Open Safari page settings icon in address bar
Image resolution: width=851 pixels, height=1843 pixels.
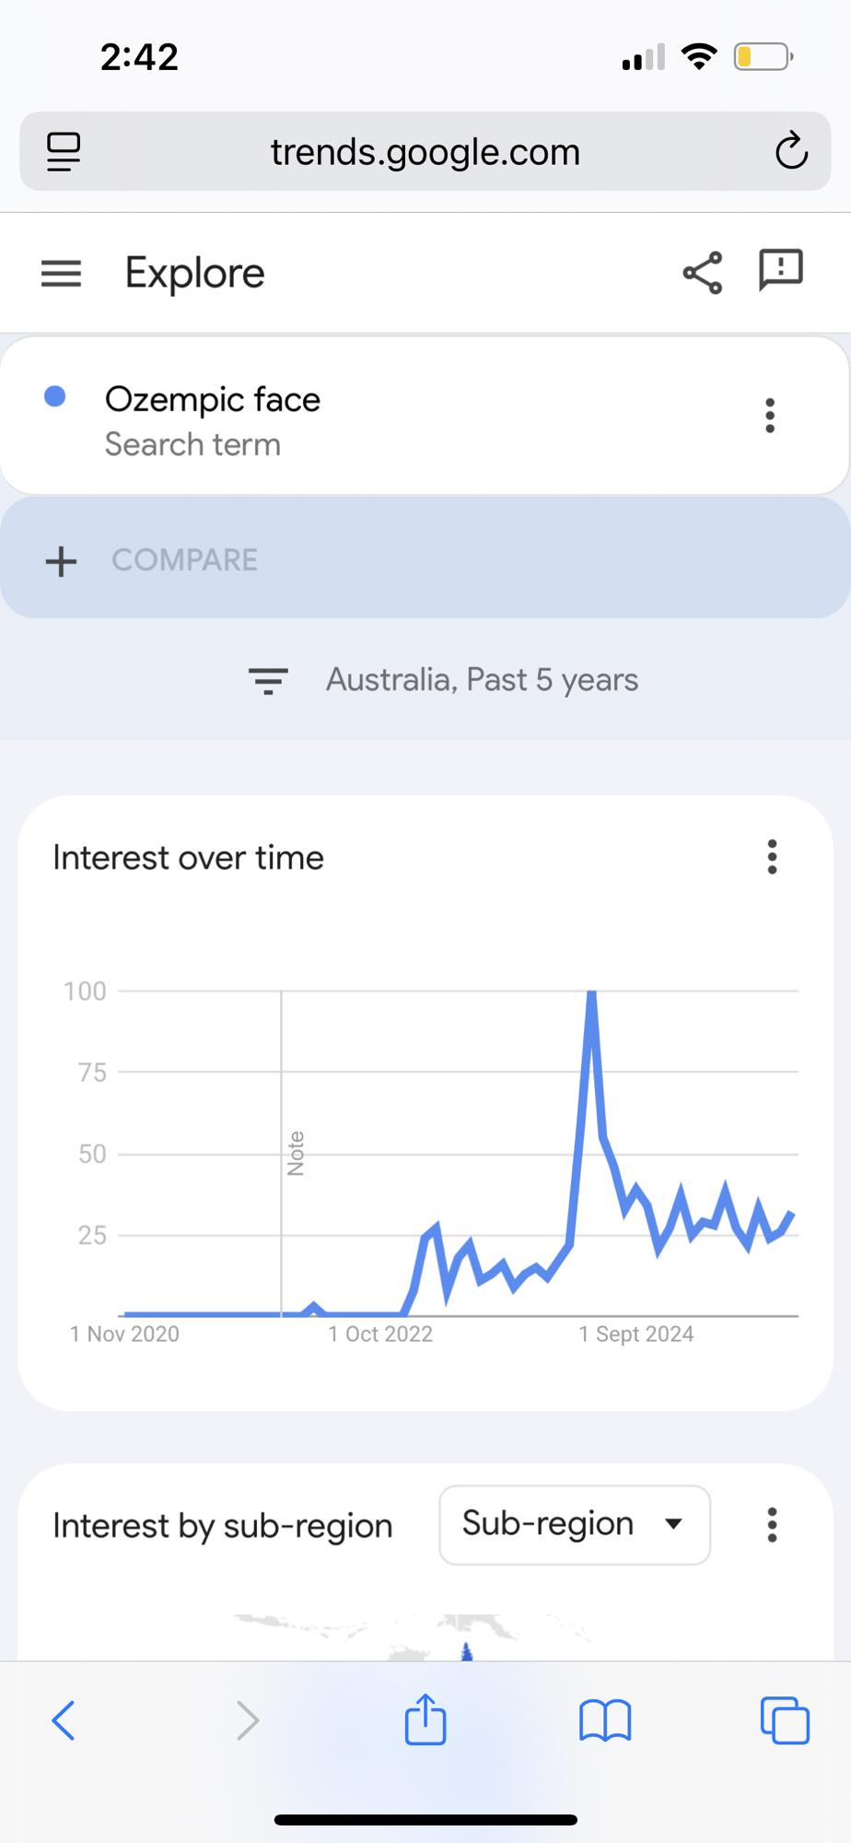[x=64, y=151]
